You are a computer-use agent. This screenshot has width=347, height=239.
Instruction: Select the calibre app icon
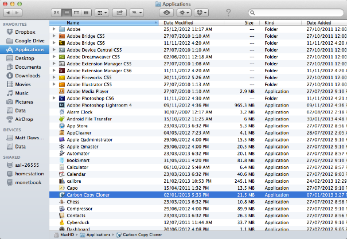(x=62, y=181)
